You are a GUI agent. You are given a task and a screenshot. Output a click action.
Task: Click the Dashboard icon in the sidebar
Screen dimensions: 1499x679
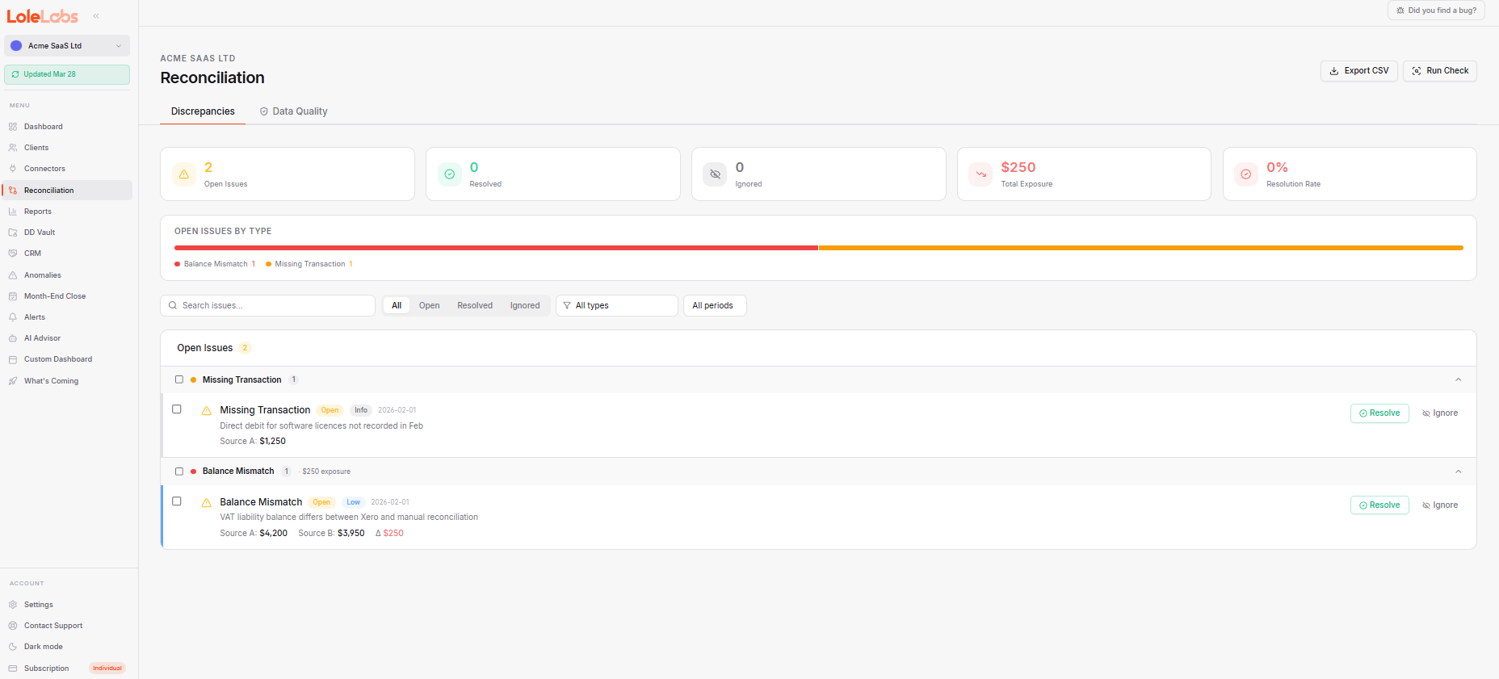click(x=13, y=127)
